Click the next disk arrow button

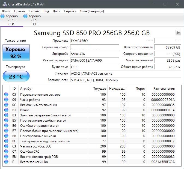click(178, 33)
